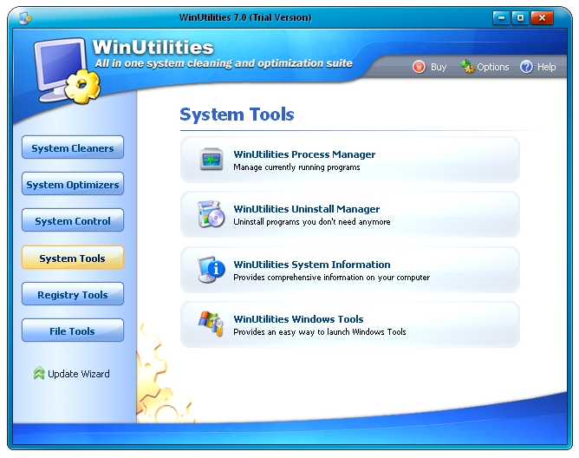Image resolution: width=579 pixels, height=458 pixels.
Task: Click the Help text link
Action: click(547, 67)
